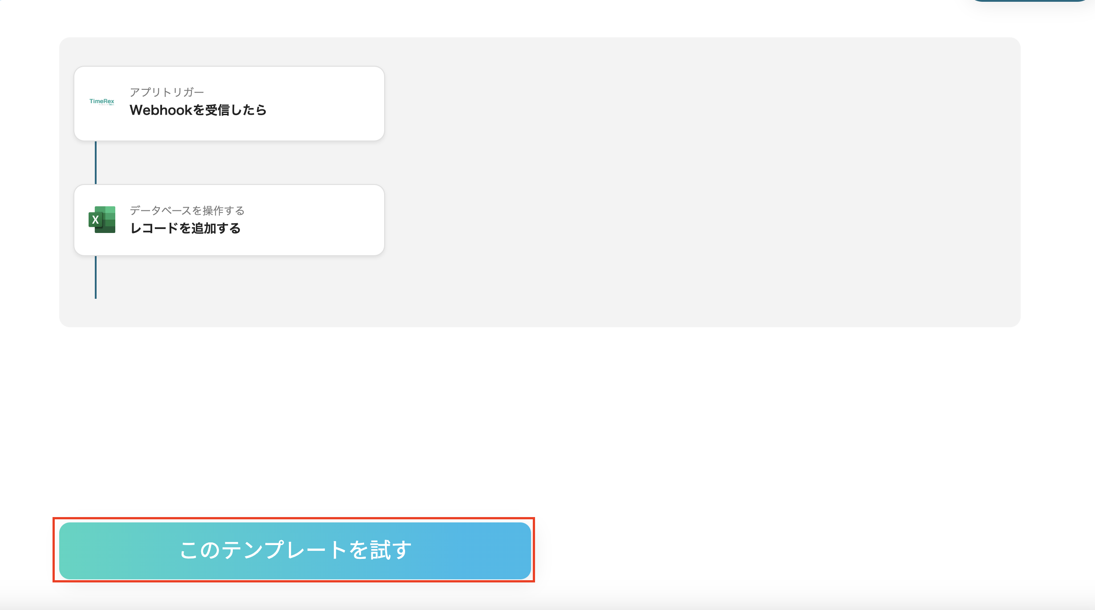1095x610 pixels.
Task: Click the データベースを操作する label
Action: (187, 211)
